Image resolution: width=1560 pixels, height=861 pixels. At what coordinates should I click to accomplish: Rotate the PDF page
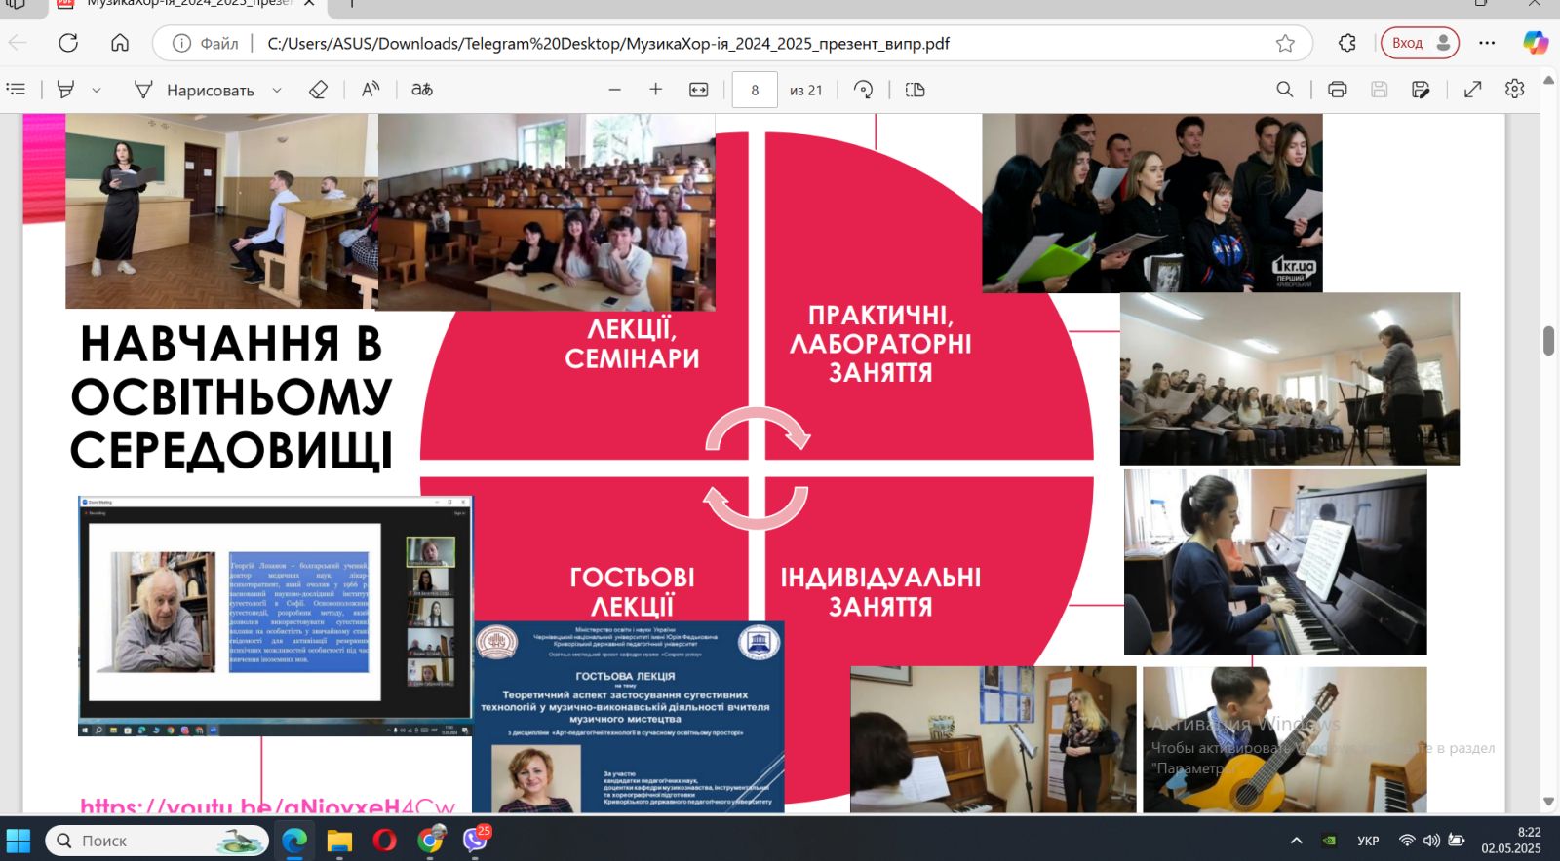(863, 90)
